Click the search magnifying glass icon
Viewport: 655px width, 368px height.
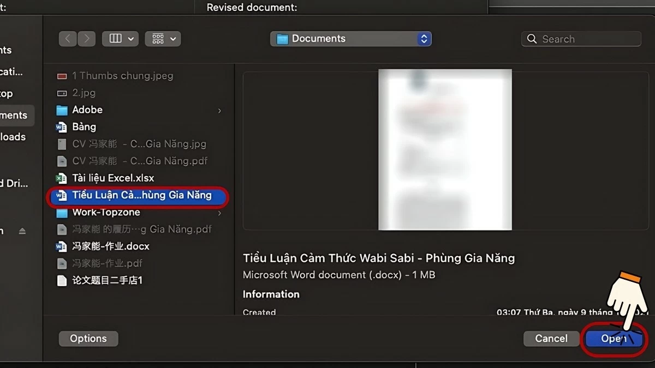click(x=532, y=39)
